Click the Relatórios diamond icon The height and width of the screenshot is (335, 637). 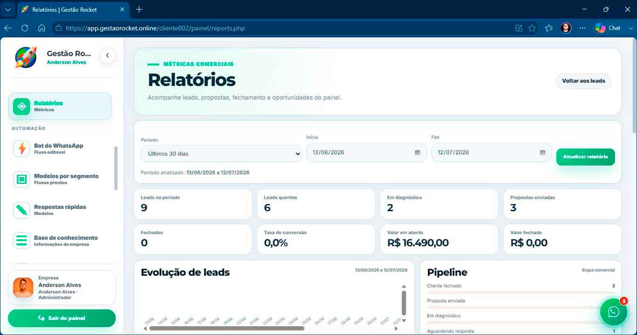[21, 106]
